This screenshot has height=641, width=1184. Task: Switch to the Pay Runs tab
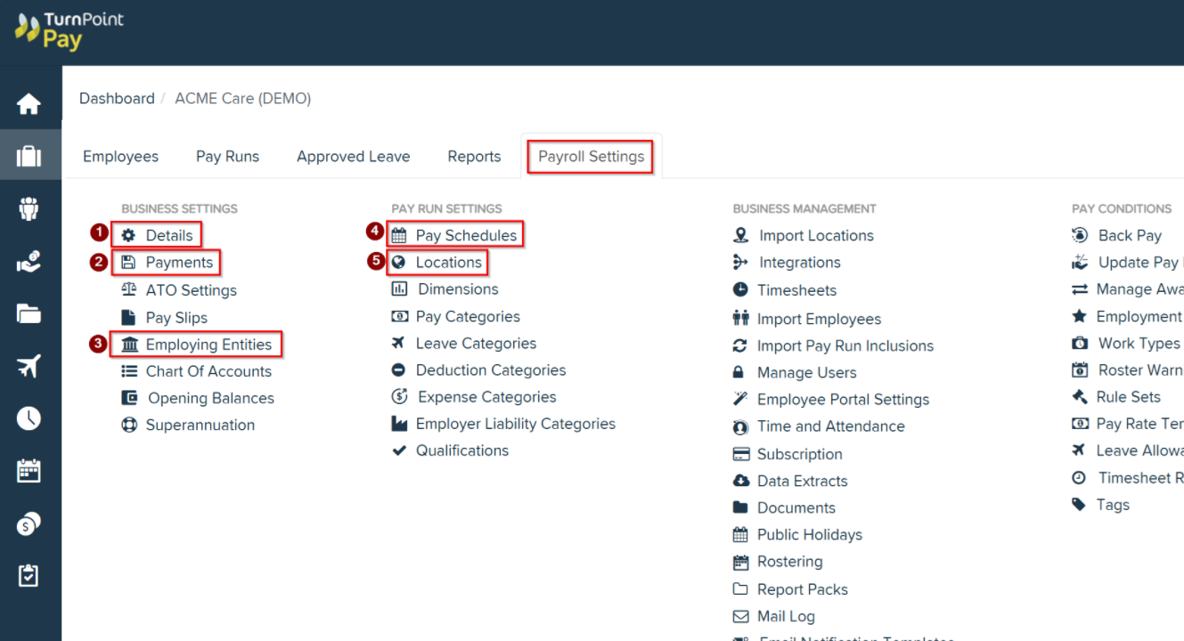tap(227, 156)
